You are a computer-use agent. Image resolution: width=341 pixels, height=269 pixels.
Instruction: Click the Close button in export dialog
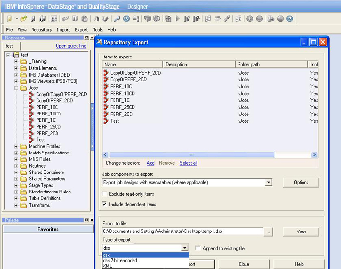point(244,264)
